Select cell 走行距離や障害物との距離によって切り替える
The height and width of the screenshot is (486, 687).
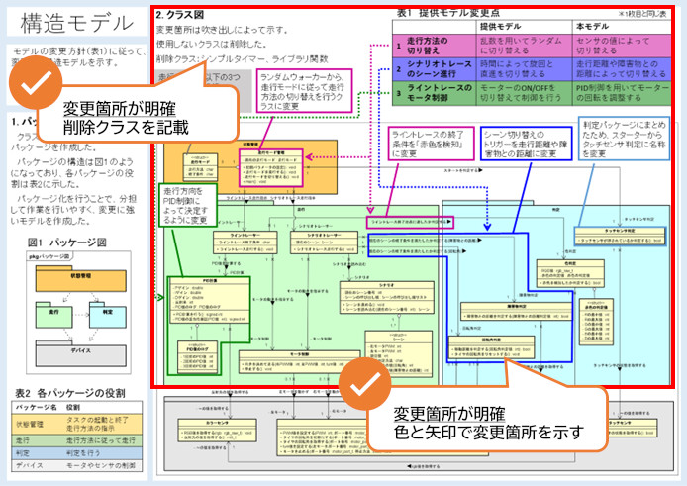coord(622,69)
